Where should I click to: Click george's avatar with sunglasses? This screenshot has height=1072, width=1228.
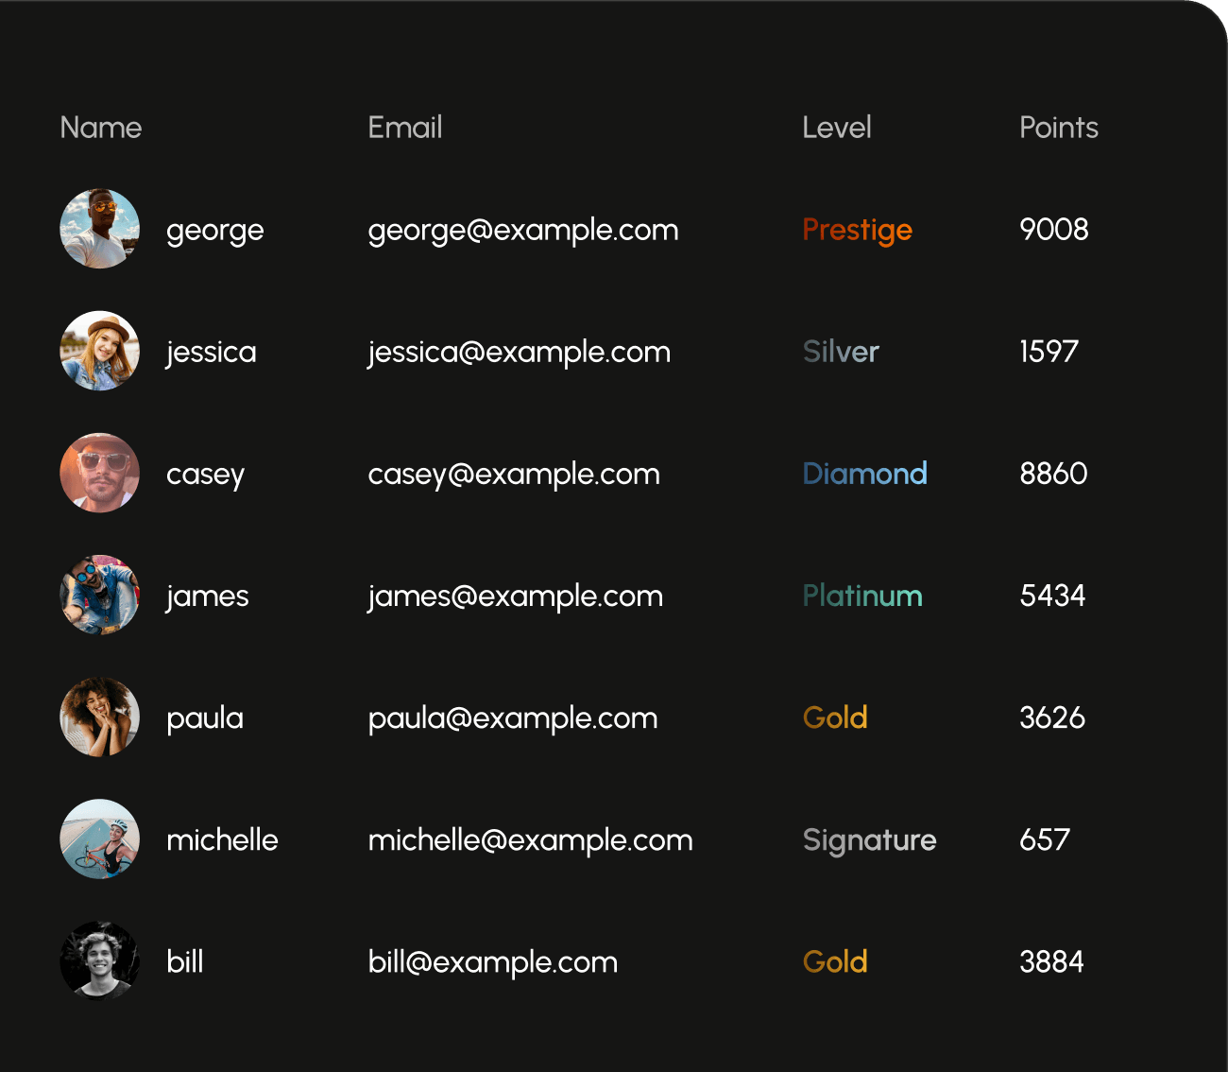pyautogui.click(x=99, y=229)
